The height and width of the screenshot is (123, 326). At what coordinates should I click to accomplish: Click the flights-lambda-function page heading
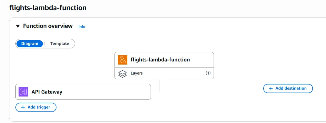tap(48, 8)
